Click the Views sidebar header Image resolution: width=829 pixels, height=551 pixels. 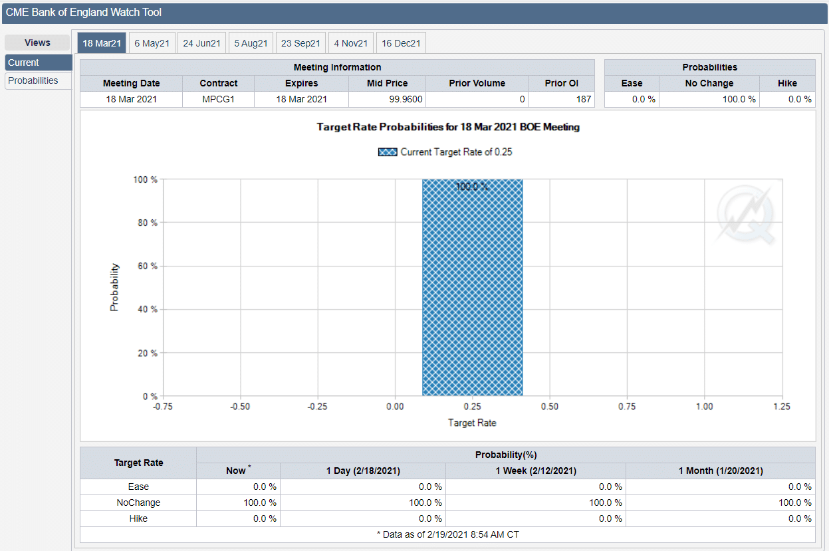pos(37,43)
